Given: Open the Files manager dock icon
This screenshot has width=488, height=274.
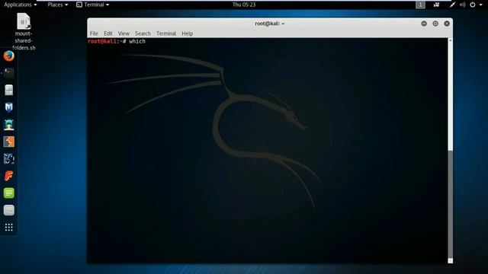Looking at the screenshot, I should (8, 90).
